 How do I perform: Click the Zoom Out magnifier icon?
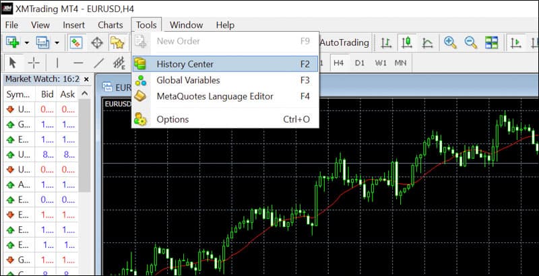(x=470, y=42)
